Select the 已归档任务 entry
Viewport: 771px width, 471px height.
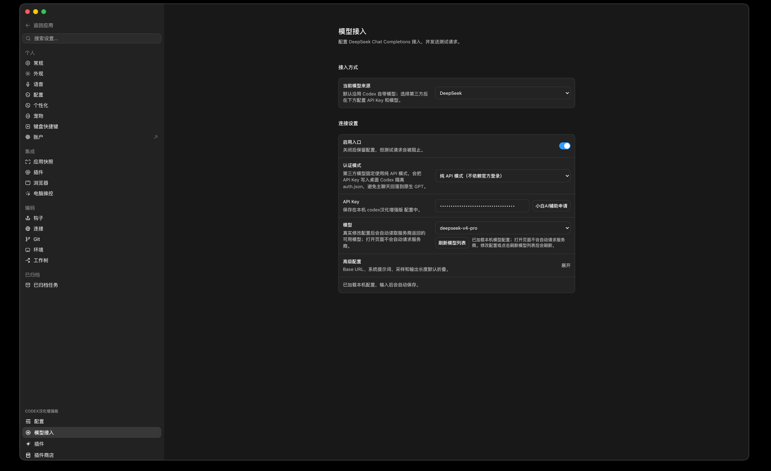pyautogui.click(x=92, y=285)
